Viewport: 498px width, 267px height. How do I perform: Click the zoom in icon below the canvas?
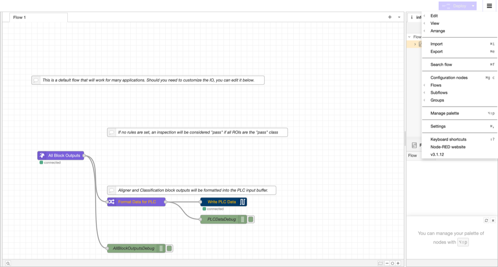(x=398, y=263)
